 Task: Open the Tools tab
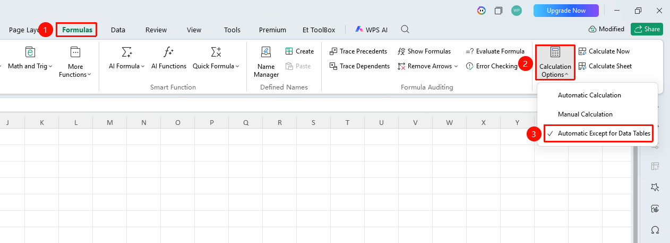(x=232, y=30)
